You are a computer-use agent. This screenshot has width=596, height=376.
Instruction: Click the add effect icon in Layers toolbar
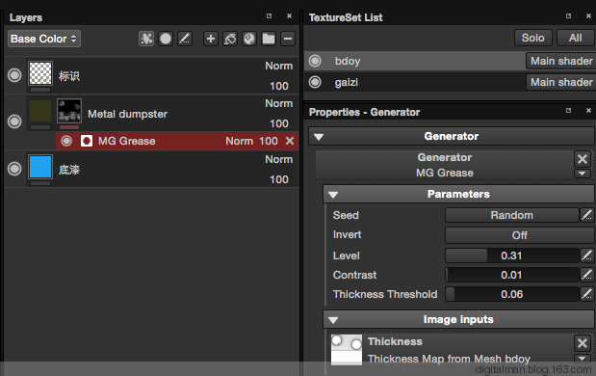pos(146,39)
